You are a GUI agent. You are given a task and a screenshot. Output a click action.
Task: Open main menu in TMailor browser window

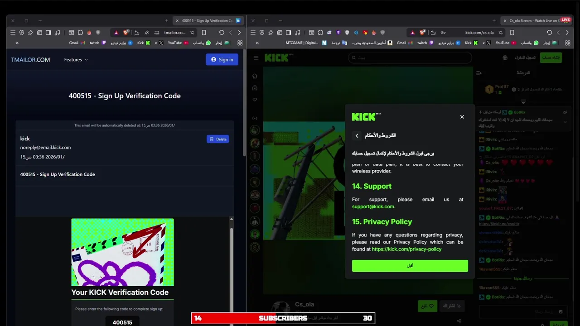click(x=13, y=33)
